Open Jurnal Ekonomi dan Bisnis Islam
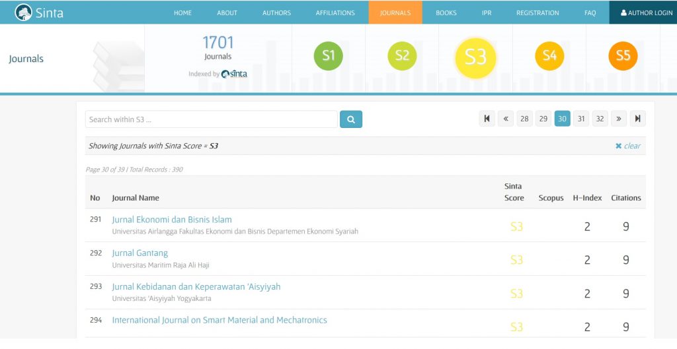 pos(172,220)
